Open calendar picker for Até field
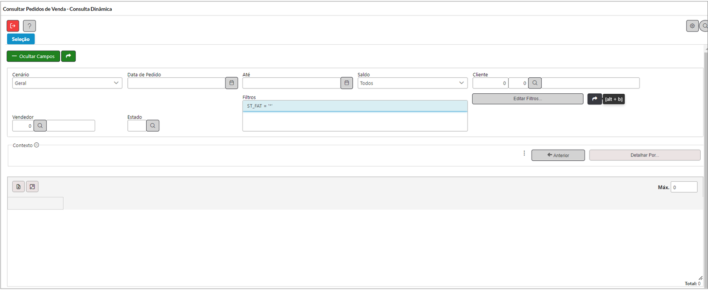Viewport: 708px width, 290px height. pos(346,83)
